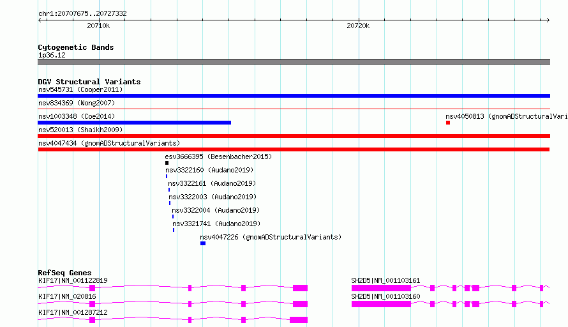Select the blue nsv1003348 variant bar
This screenshot has width=568, height=327.
(135, 123)
